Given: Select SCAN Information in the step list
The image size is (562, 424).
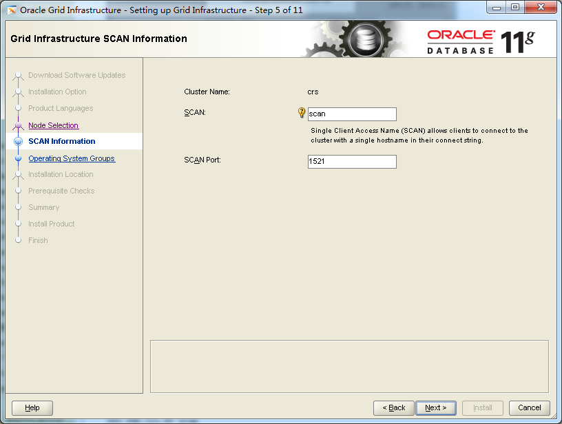Looking at the screenshot, I should click(x=62, y=141).
